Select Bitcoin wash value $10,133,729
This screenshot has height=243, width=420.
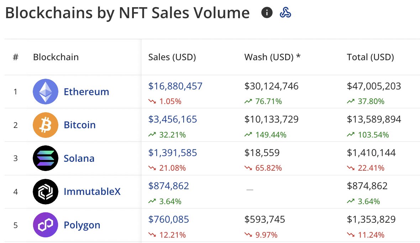(271, 119)
